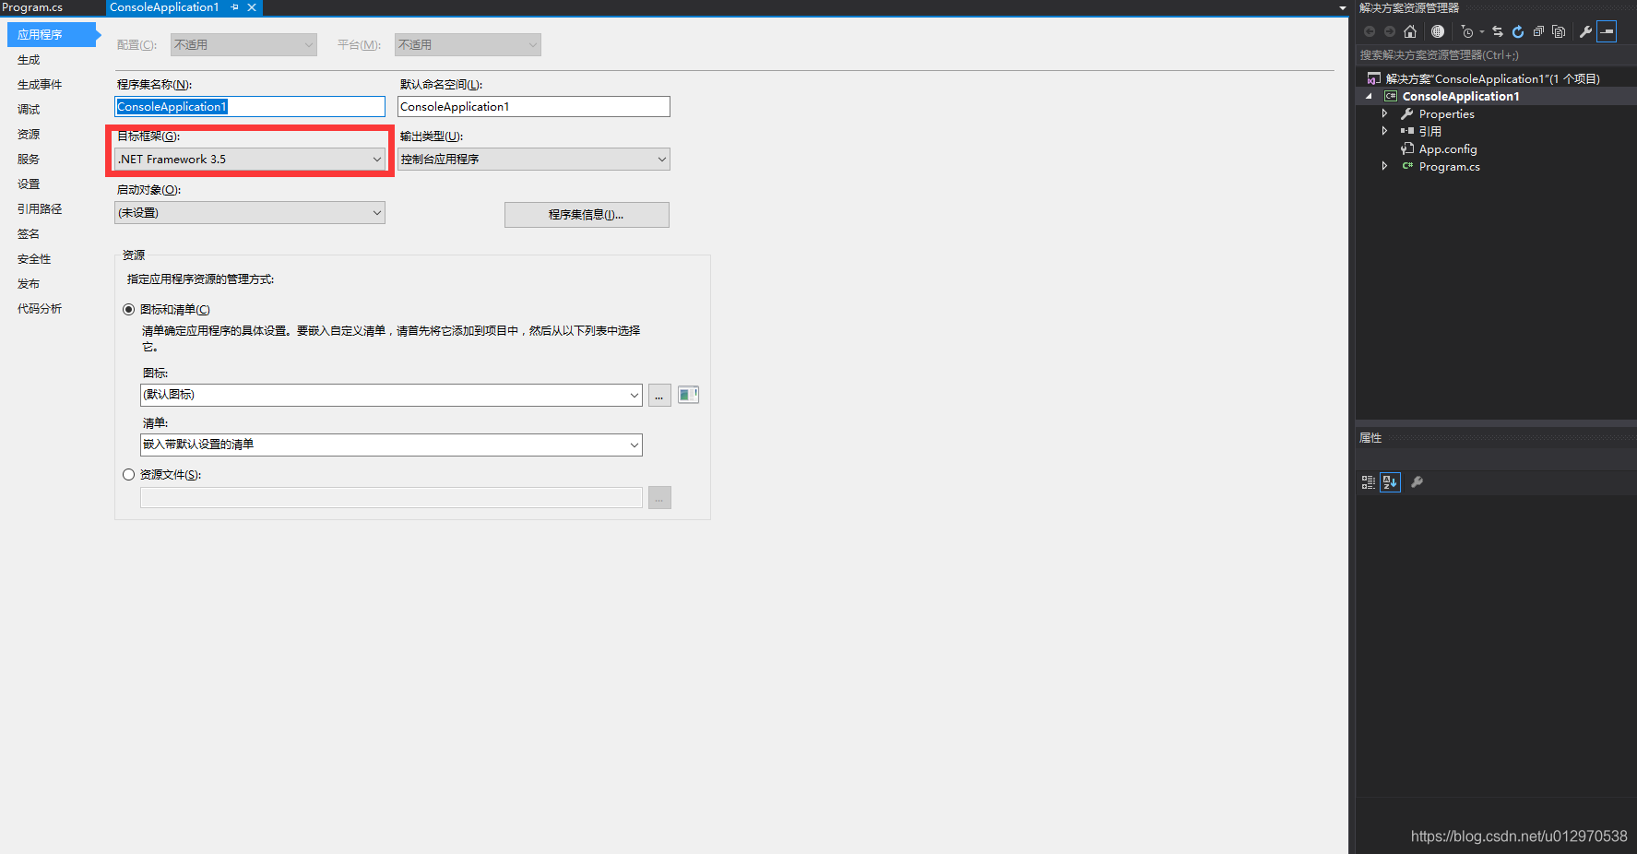Expand the Properties node in the tree
Image resolution: width=1637 pixels, height=854 pixels.
coord(1384,113)
